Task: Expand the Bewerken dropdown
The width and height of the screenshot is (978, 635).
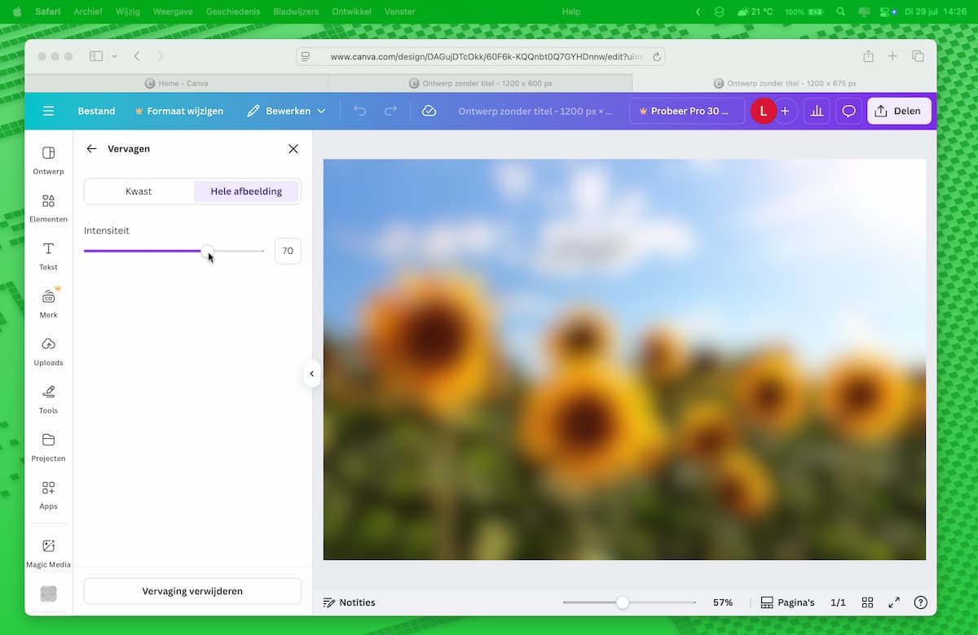Action: tap(286, 111)
